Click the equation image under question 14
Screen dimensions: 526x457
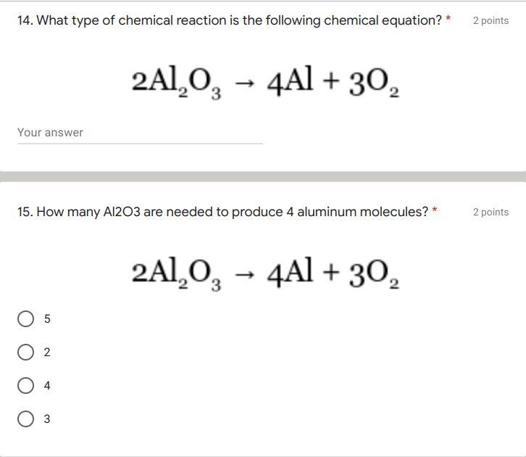click(265, 82)
